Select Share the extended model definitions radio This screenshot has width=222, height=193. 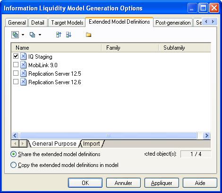13,154
